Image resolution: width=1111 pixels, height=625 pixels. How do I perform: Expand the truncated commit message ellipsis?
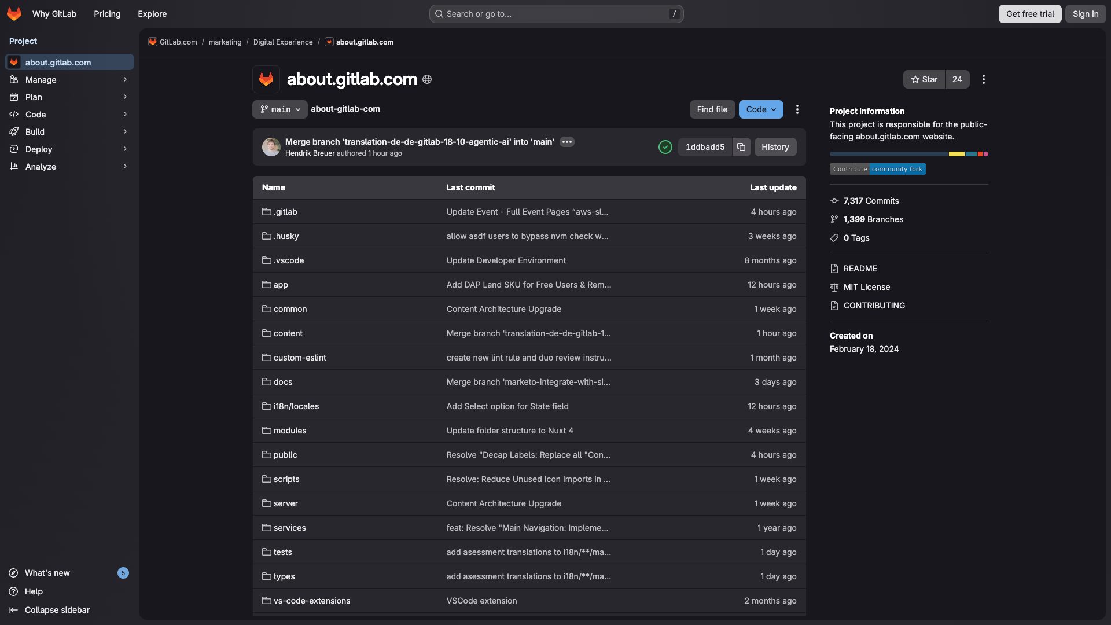coord(566,142)
